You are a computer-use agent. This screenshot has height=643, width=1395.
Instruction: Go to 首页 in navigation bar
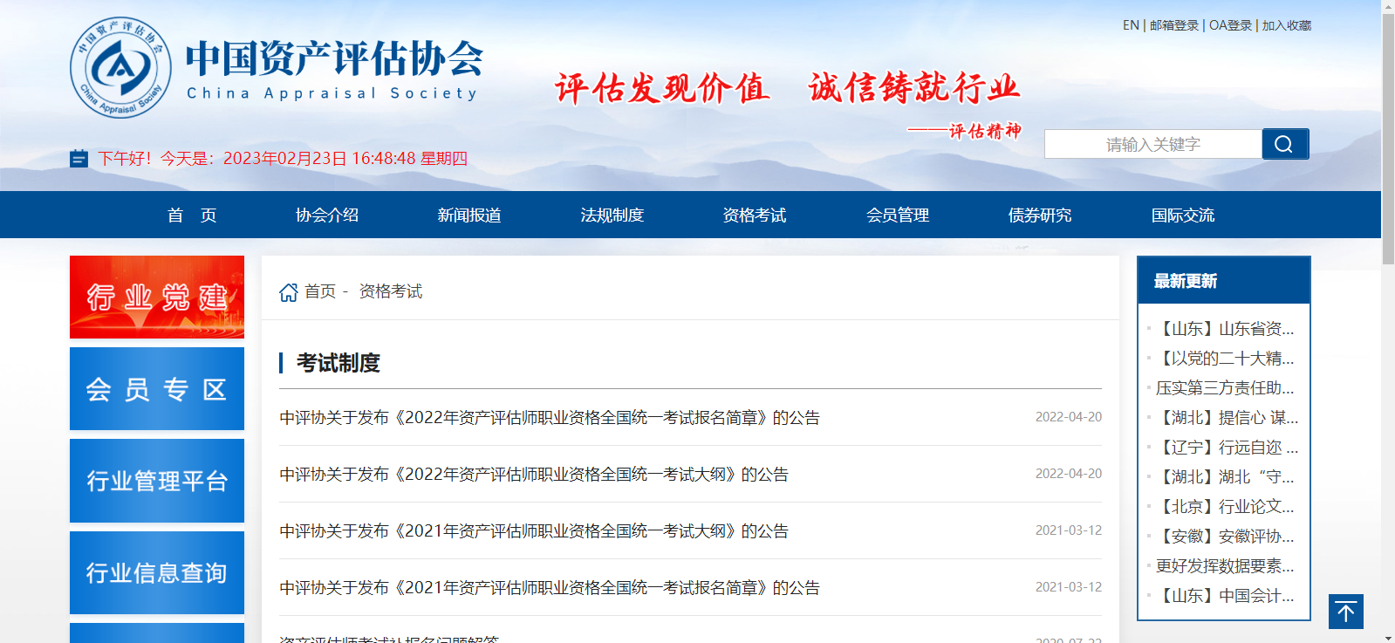(x=192, y=215)
